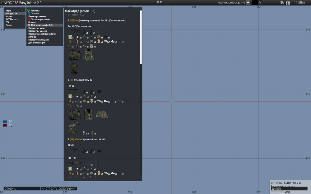Click the Тип 56-2 rifle icon in loadout
311x194 pixels.
pyautogui.click(x=75, y=30)
